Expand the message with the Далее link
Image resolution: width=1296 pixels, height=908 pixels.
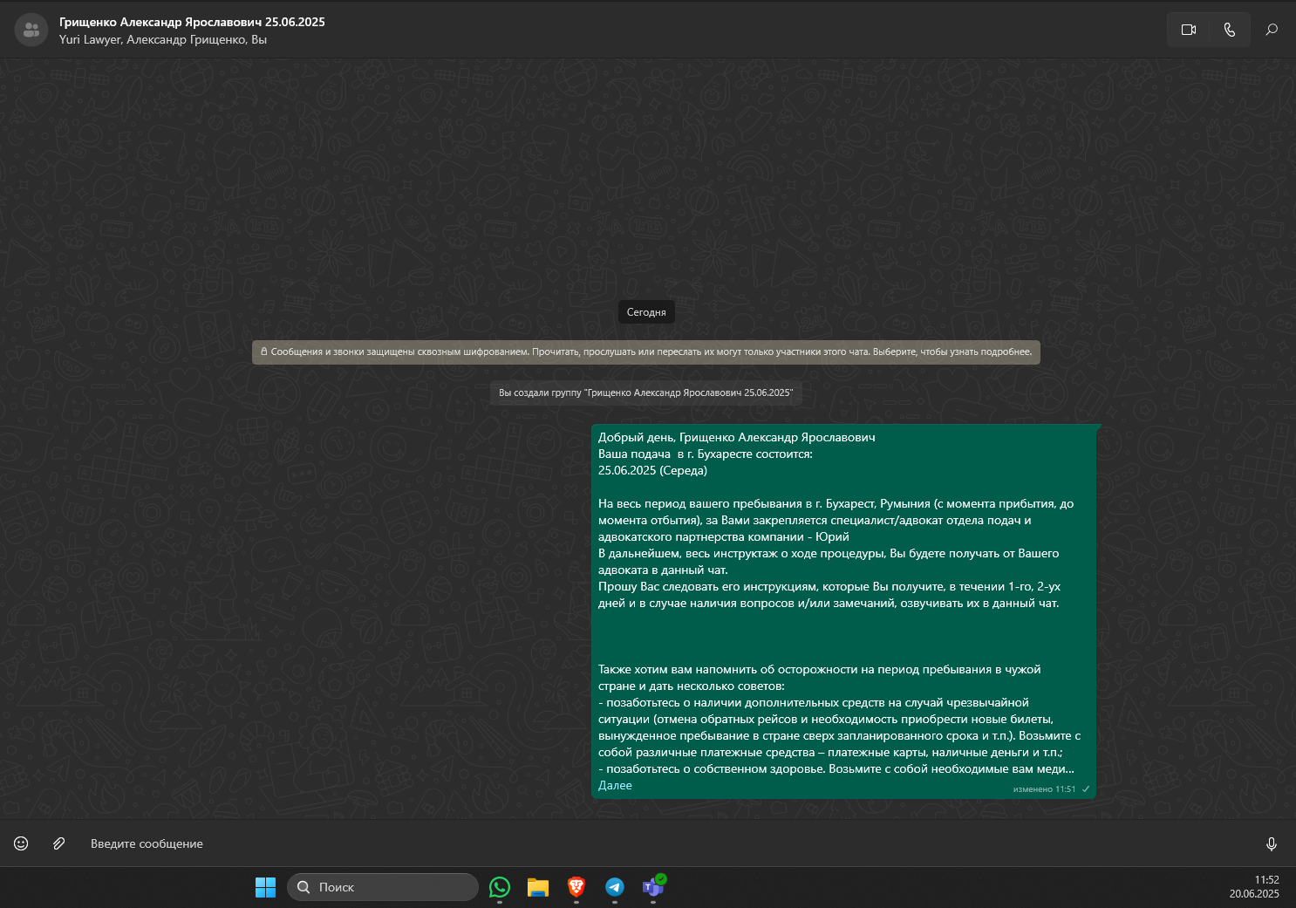point(615,785)
